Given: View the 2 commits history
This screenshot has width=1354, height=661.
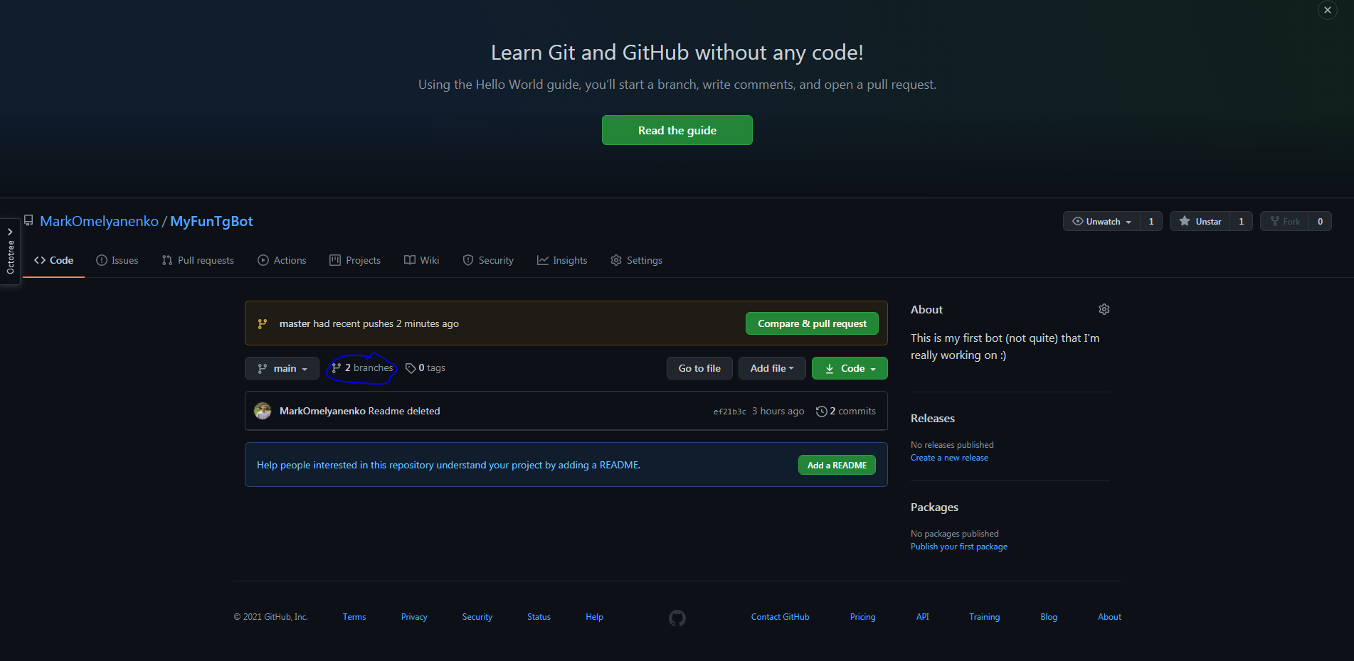Looking at the screenshot, I should coord(846,411).
